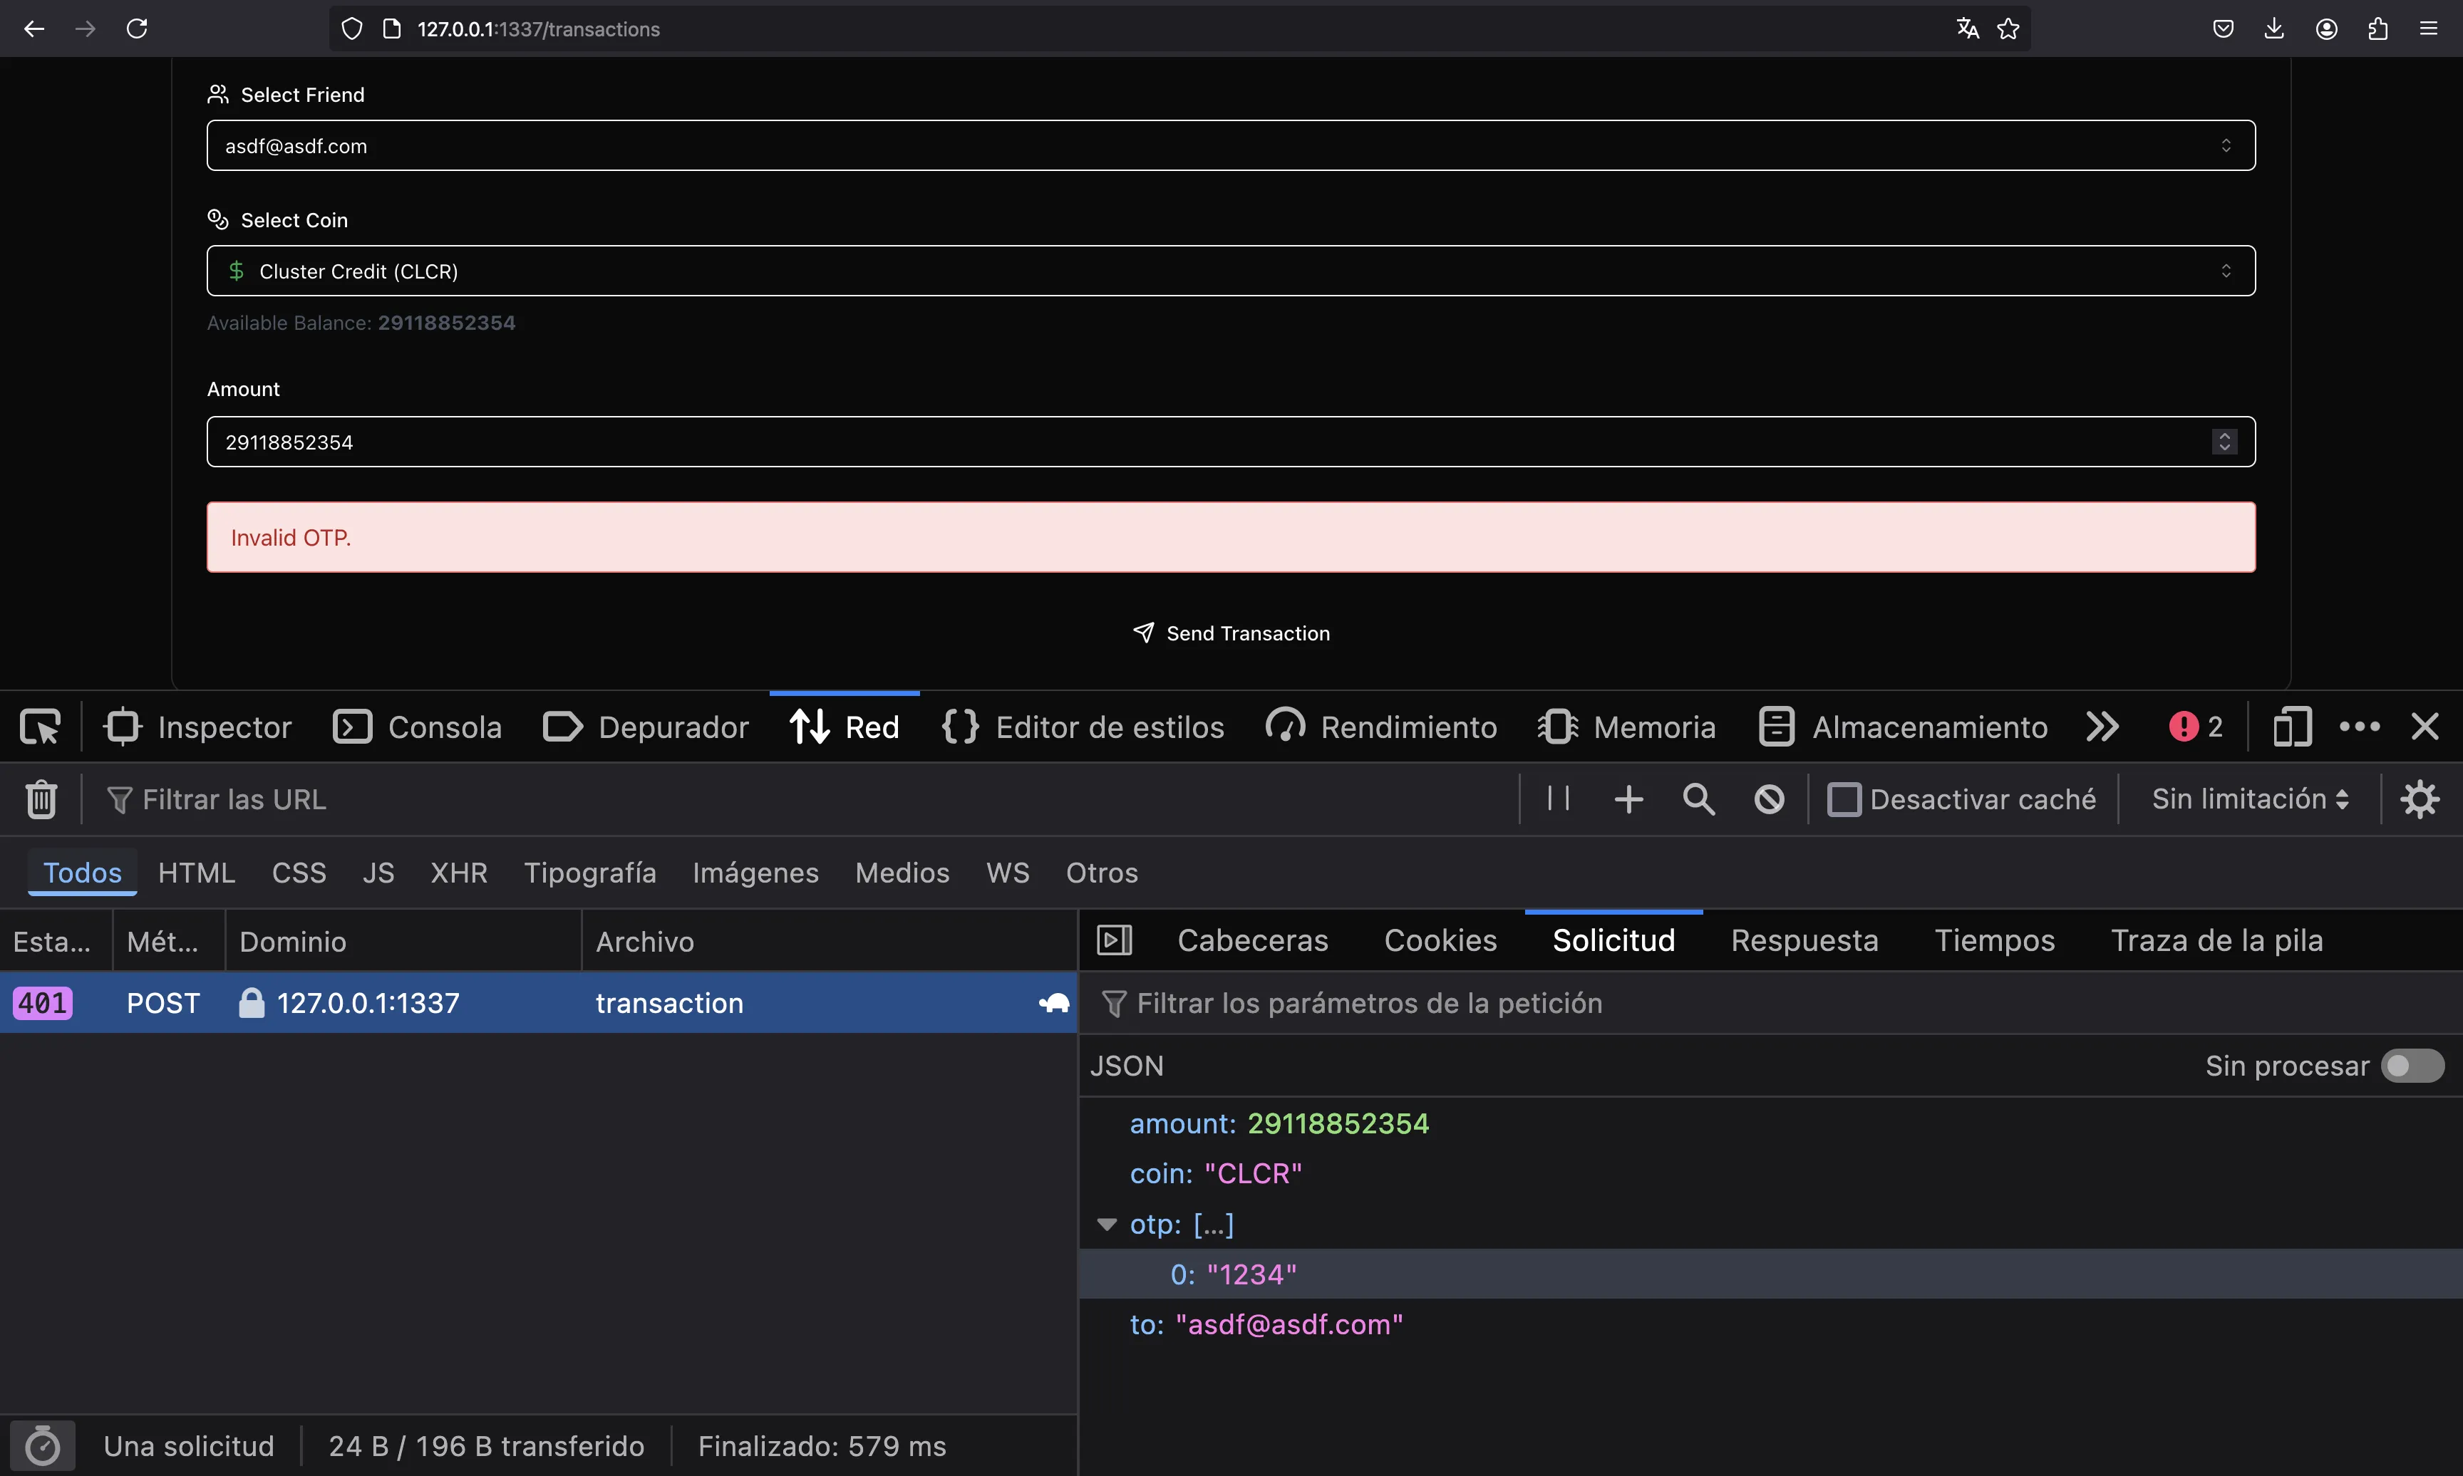Show the Tiempos tab
The width and height of the screenshot is (2463, 1476).
tap(1995, 940)
